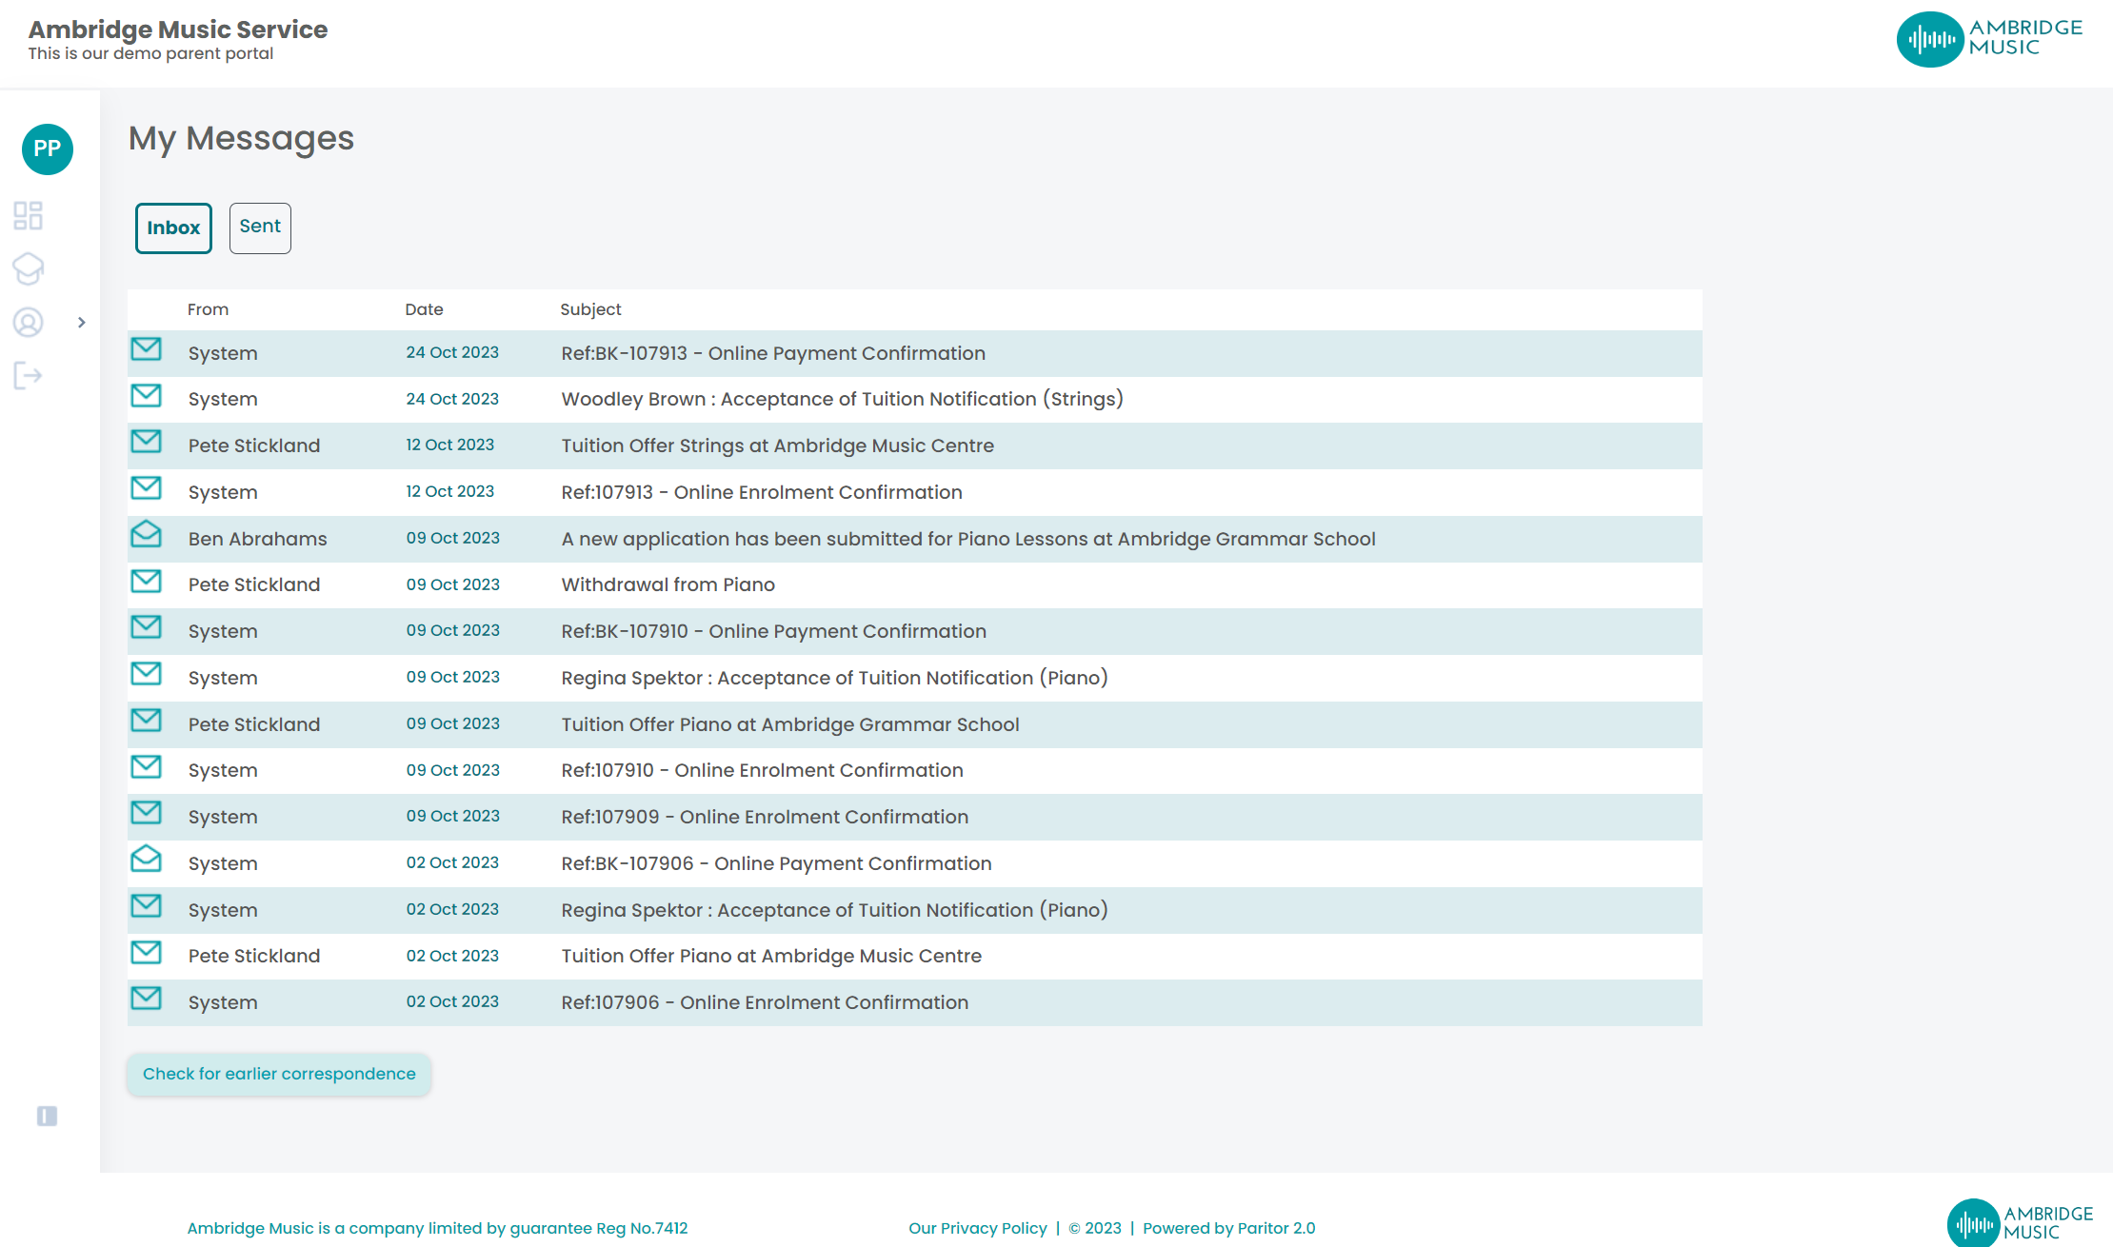Open subject Ref:BK-107913 - Online Payment Confirmation
This screenshot has height=1247, width=2113.
click(x=773, y=354)
